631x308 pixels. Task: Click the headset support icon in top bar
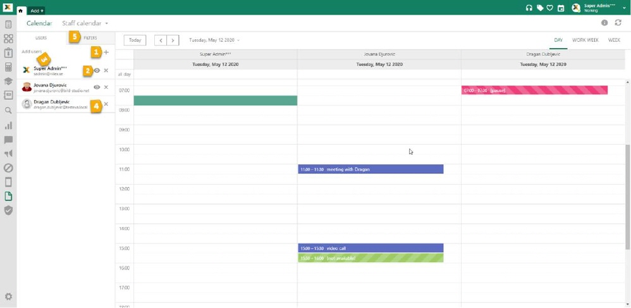[x=529, y=8]
